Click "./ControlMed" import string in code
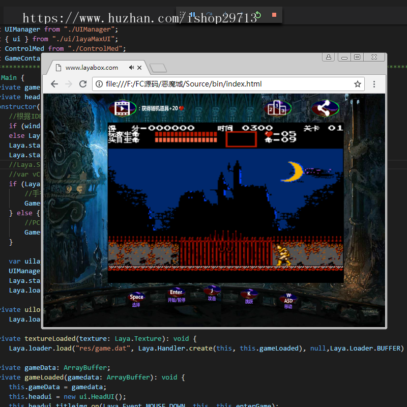407x407 pixels. pos(95,48)
